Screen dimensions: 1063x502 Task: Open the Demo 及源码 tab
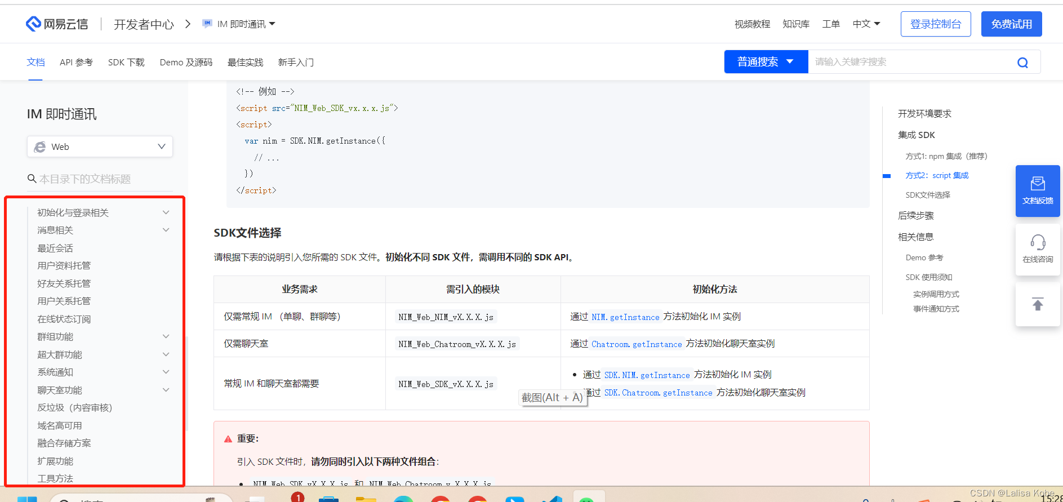click(x=186, y=62)
